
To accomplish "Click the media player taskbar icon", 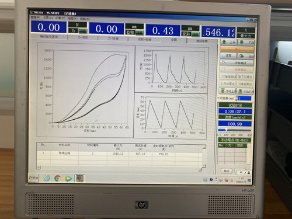I will [68, 178].
